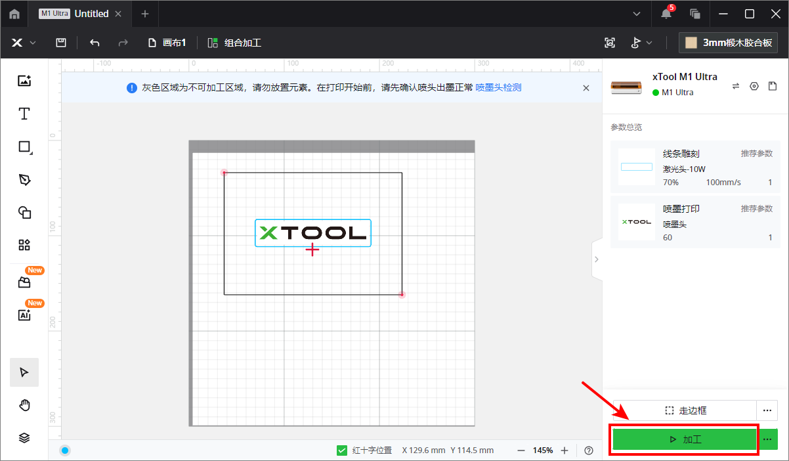Open 组合加工 combined processing mode
Image resolution: width=789 pixels, height=461 pixels.
tap(234, 43)
